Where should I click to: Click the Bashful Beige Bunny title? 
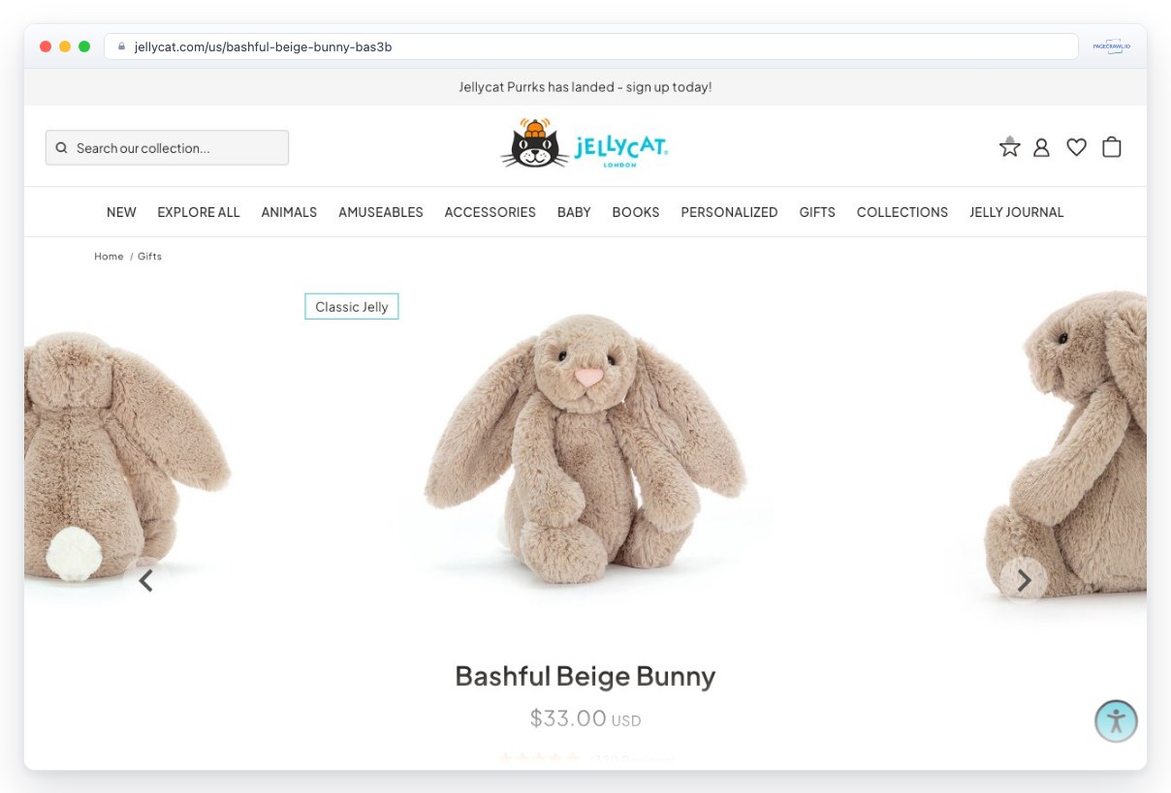tap(585, 676)
